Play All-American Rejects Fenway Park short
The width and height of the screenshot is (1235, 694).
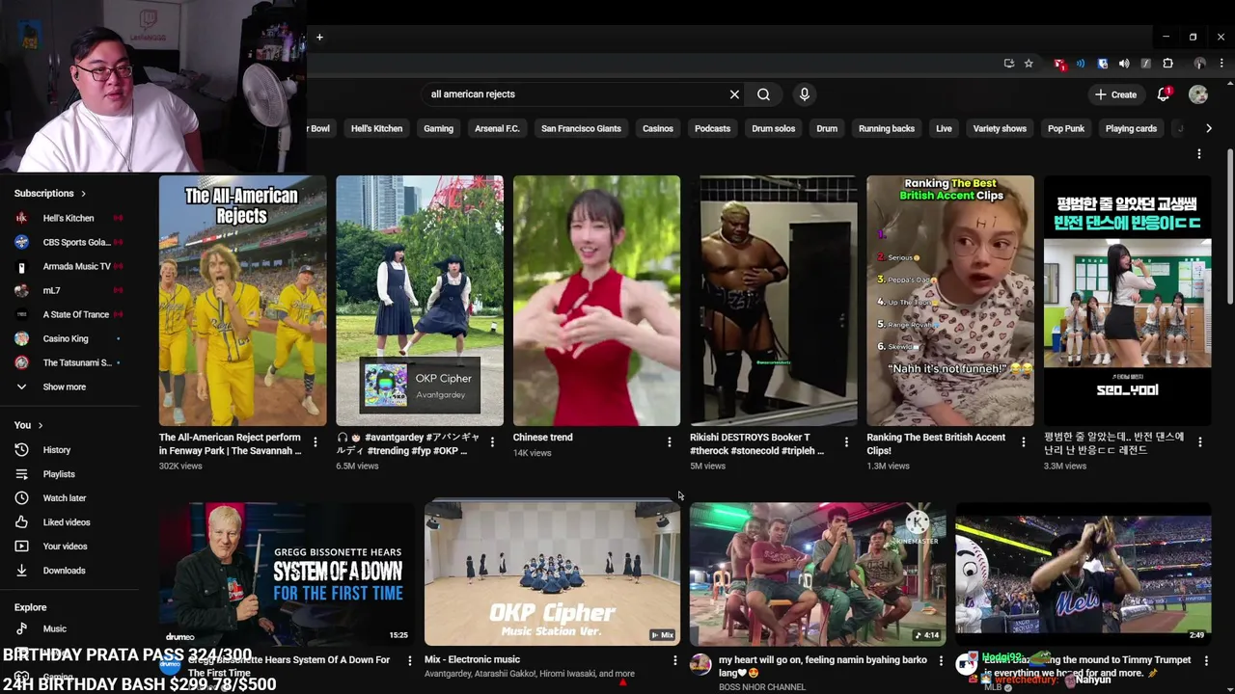coord(242,301)
